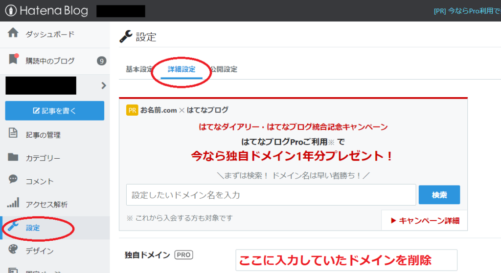Click the 独自ドメイン label
Screen dimensions: 501x273
147,255
